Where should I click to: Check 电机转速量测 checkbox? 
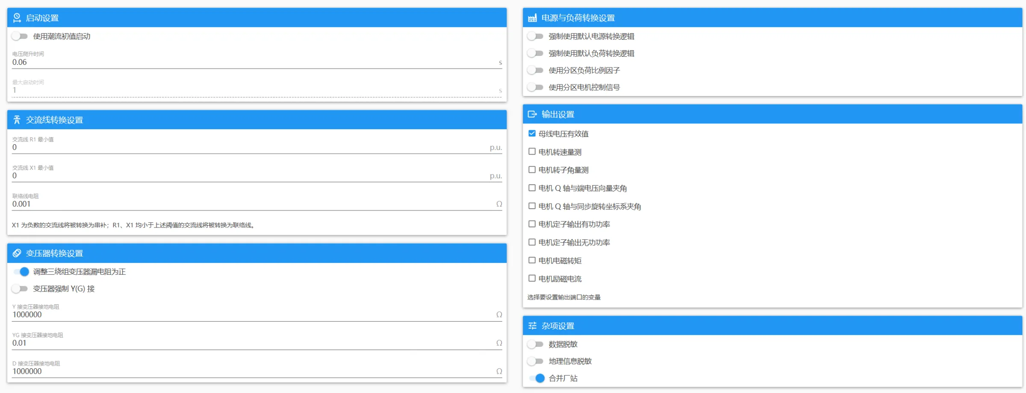click(532, 151)
